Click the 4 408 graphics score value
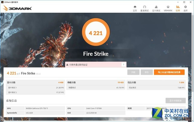 tap(61, 82)
